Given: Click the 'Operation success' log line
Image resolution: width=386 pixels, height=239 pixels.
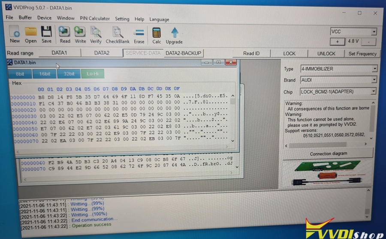Looking at the screenshot, I should click(x=92, y=225).
